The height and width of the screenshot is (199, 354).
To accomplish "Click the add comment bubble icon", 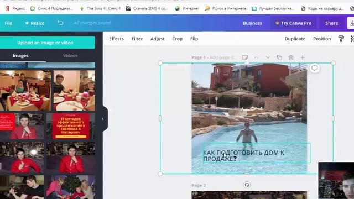I will tap(315, 68).
